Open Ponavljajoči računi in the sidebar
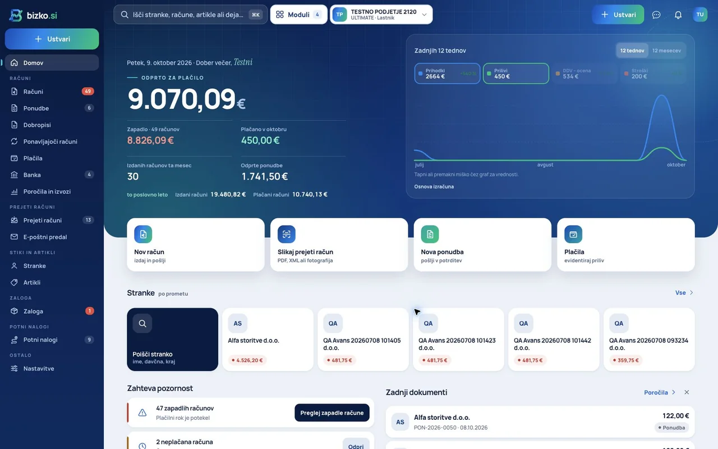This screenshot has height=449, width=718. pyautogui.click(x=52, y=141)
